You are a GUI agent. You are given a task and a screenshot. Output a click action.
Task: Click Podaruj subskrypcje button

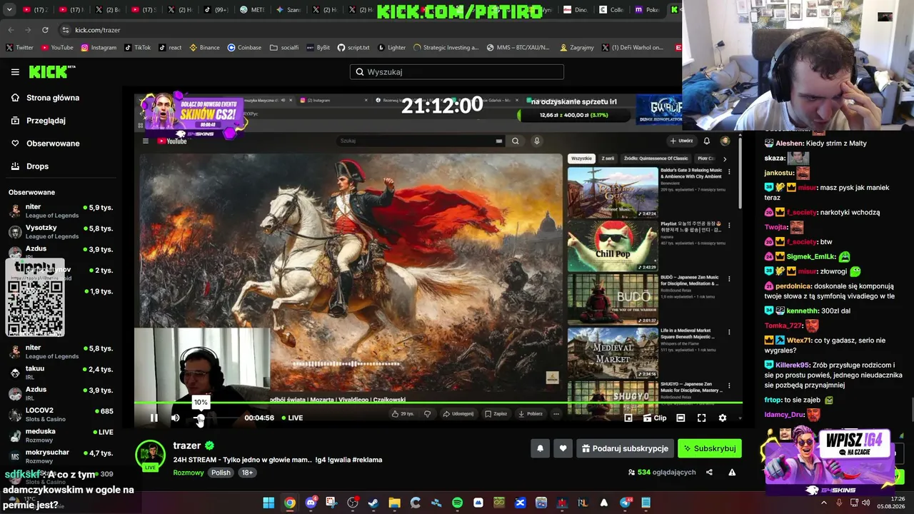pyautogui.click(x=625, y=448)
